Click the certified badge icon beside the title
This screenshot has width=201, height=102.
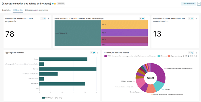pyautogui.click(x=53, y=4)
